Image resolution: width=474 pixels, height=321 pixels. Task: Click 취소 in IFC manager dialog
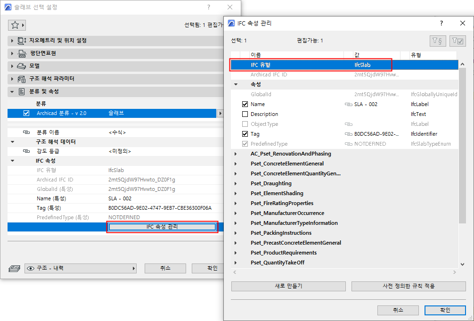coord(398,310)
